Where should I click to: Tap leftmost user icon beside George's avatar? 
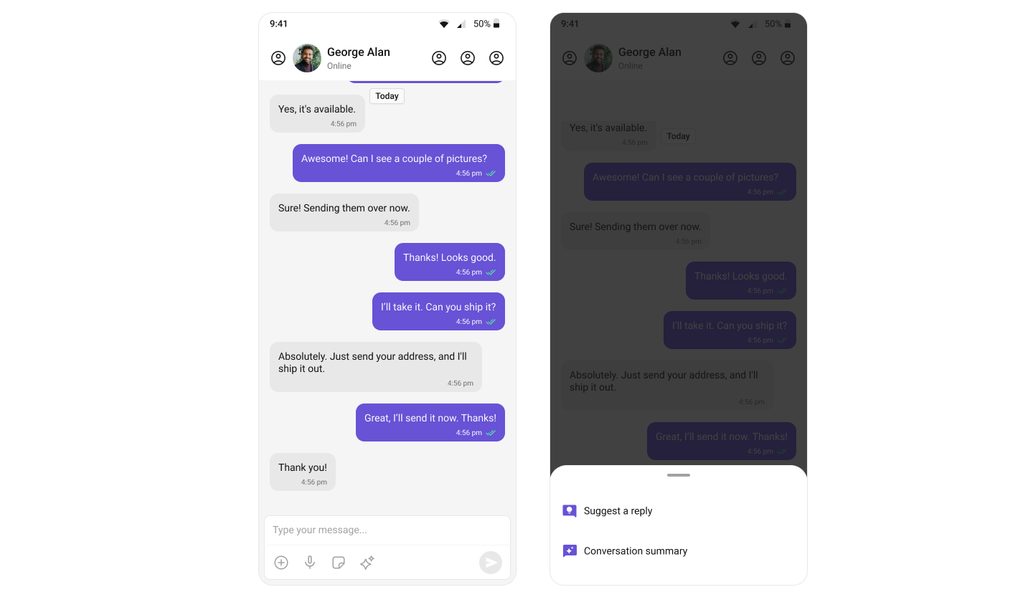click(278, 58)
